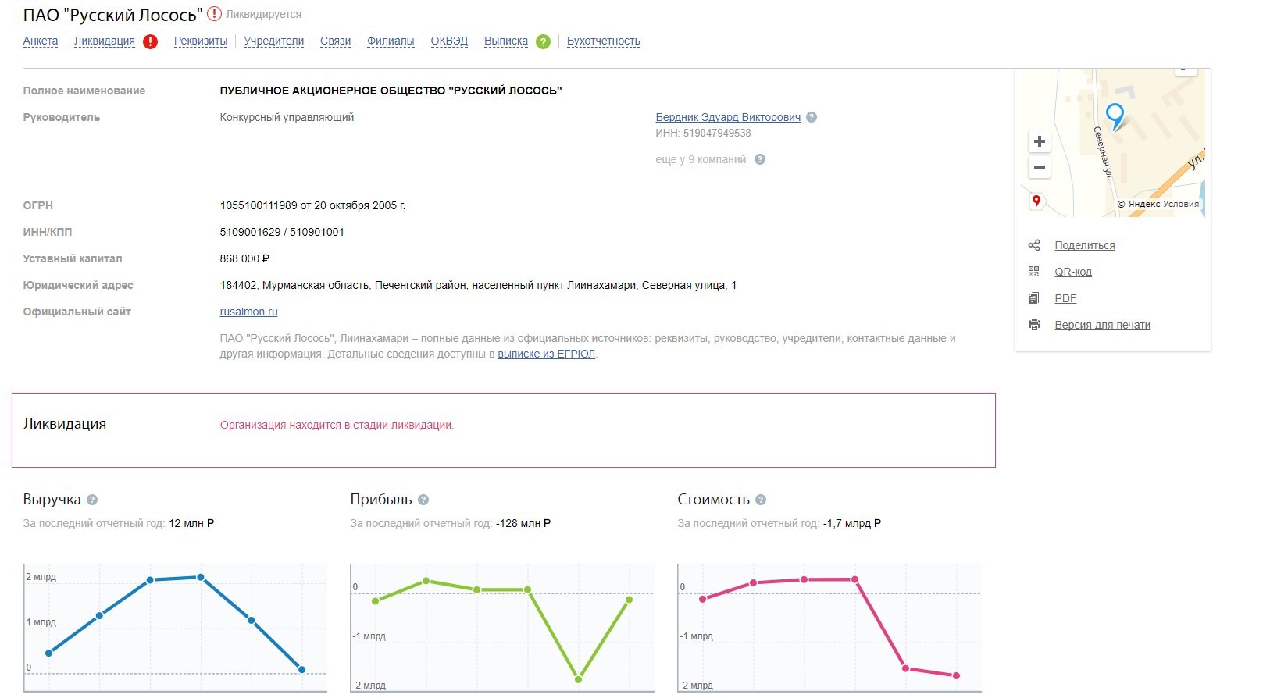The width and height of the screenshot is (1270, 698).
Task: Click the 868 000 ₽ capital value
Action: (244, 259)
